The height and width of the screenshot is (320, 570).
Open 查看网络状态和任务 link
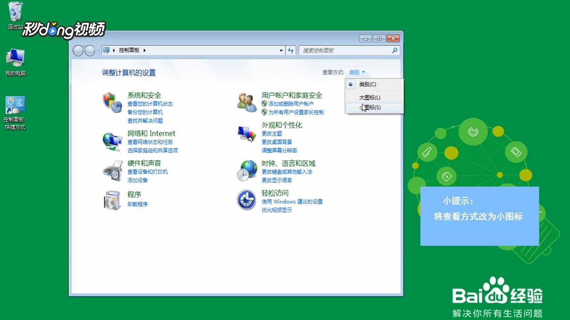pos(150,142)
